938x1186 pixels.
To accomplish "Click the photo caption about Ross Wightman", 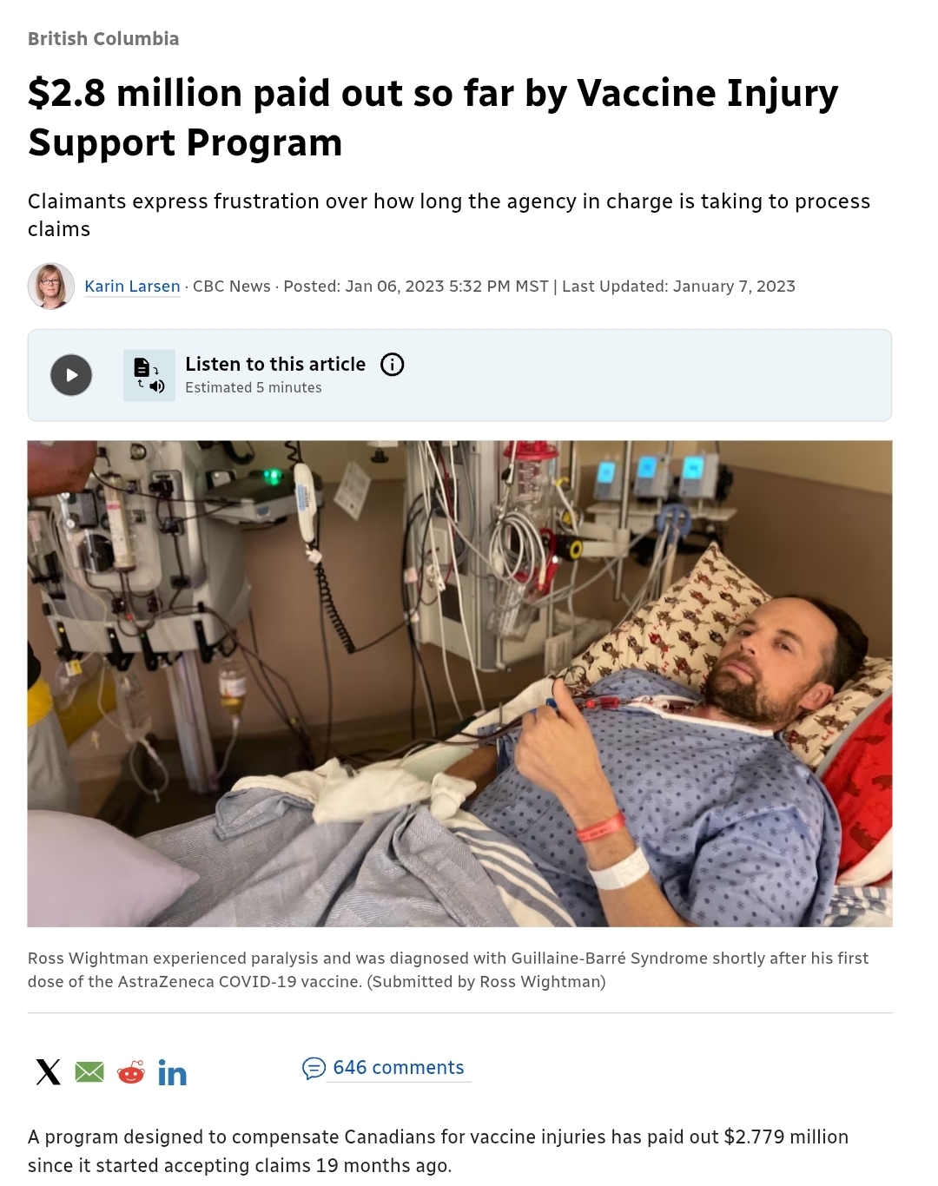I will coord(448,970).
